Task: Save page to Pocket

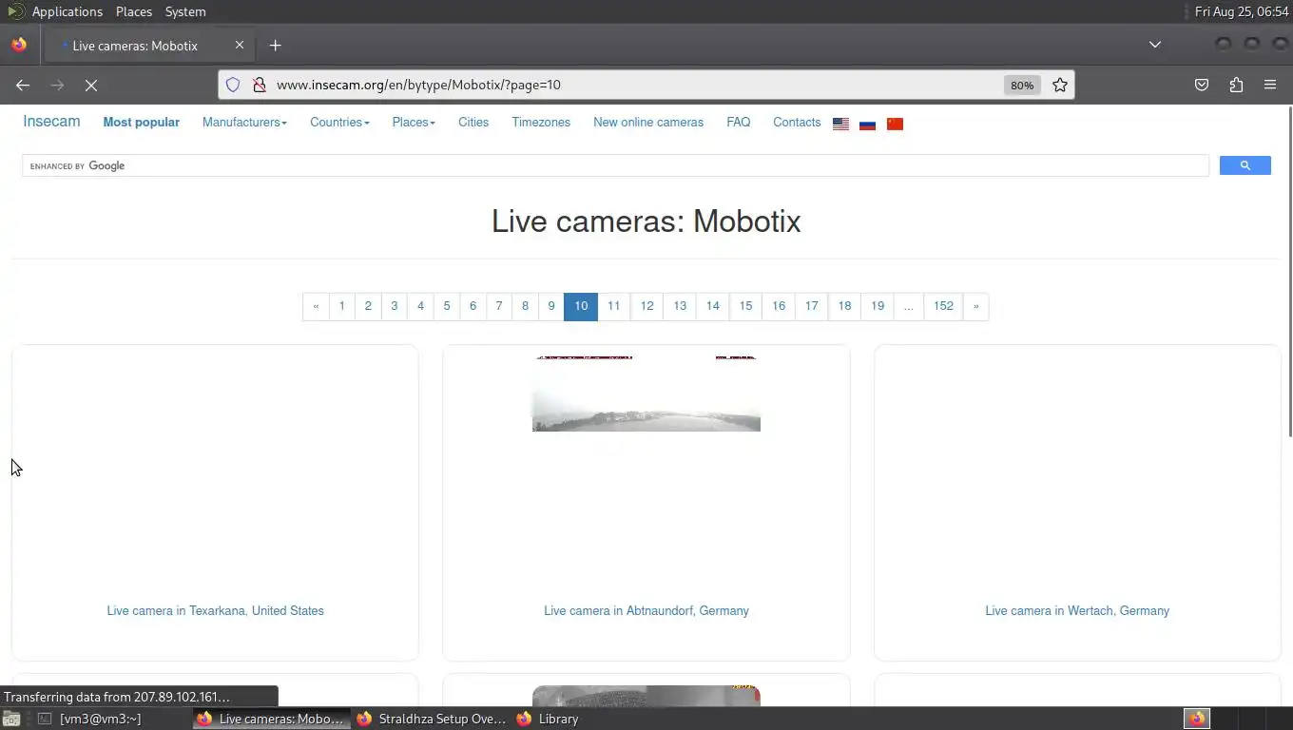Action: (x=1202, y=85)
